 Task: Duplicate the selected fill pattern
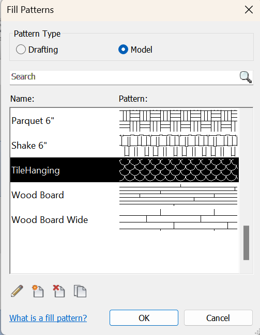(80, 291)
